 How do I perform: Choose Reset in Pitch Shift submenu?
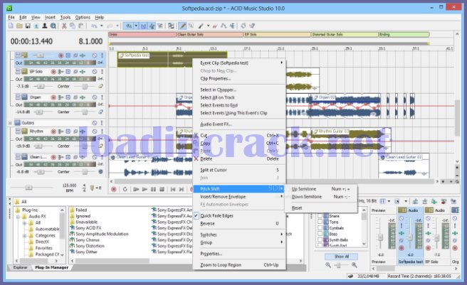(320, 208)
